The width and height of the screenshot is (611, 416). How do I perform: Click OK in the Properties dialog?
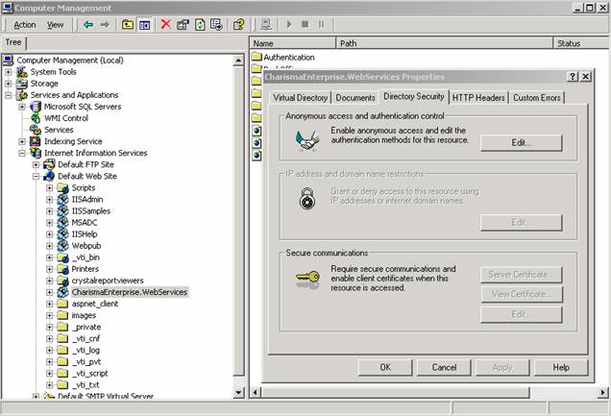(x=385, y=367)
